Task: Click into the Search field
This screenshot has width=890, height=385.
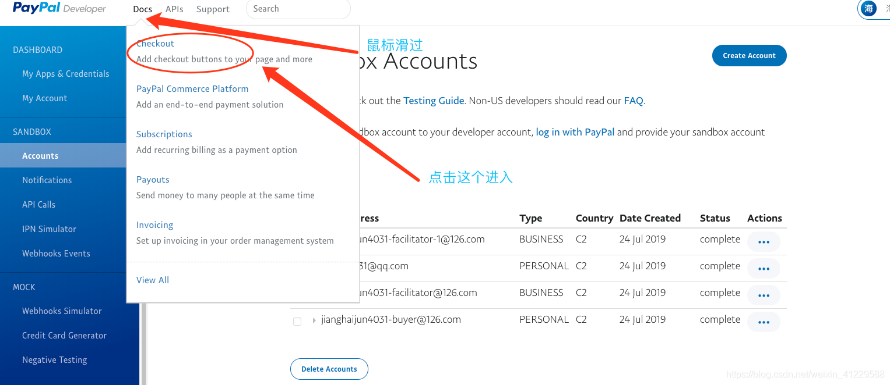Action: click(x=298, y=9)
